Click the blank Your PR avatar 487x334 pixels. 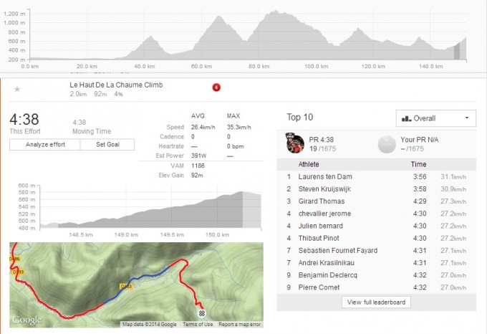pyautogui.click(x=387, y=142)
